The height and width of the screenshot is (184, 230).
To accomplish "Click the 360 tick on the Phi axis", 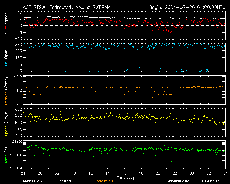I will [18, 45].
